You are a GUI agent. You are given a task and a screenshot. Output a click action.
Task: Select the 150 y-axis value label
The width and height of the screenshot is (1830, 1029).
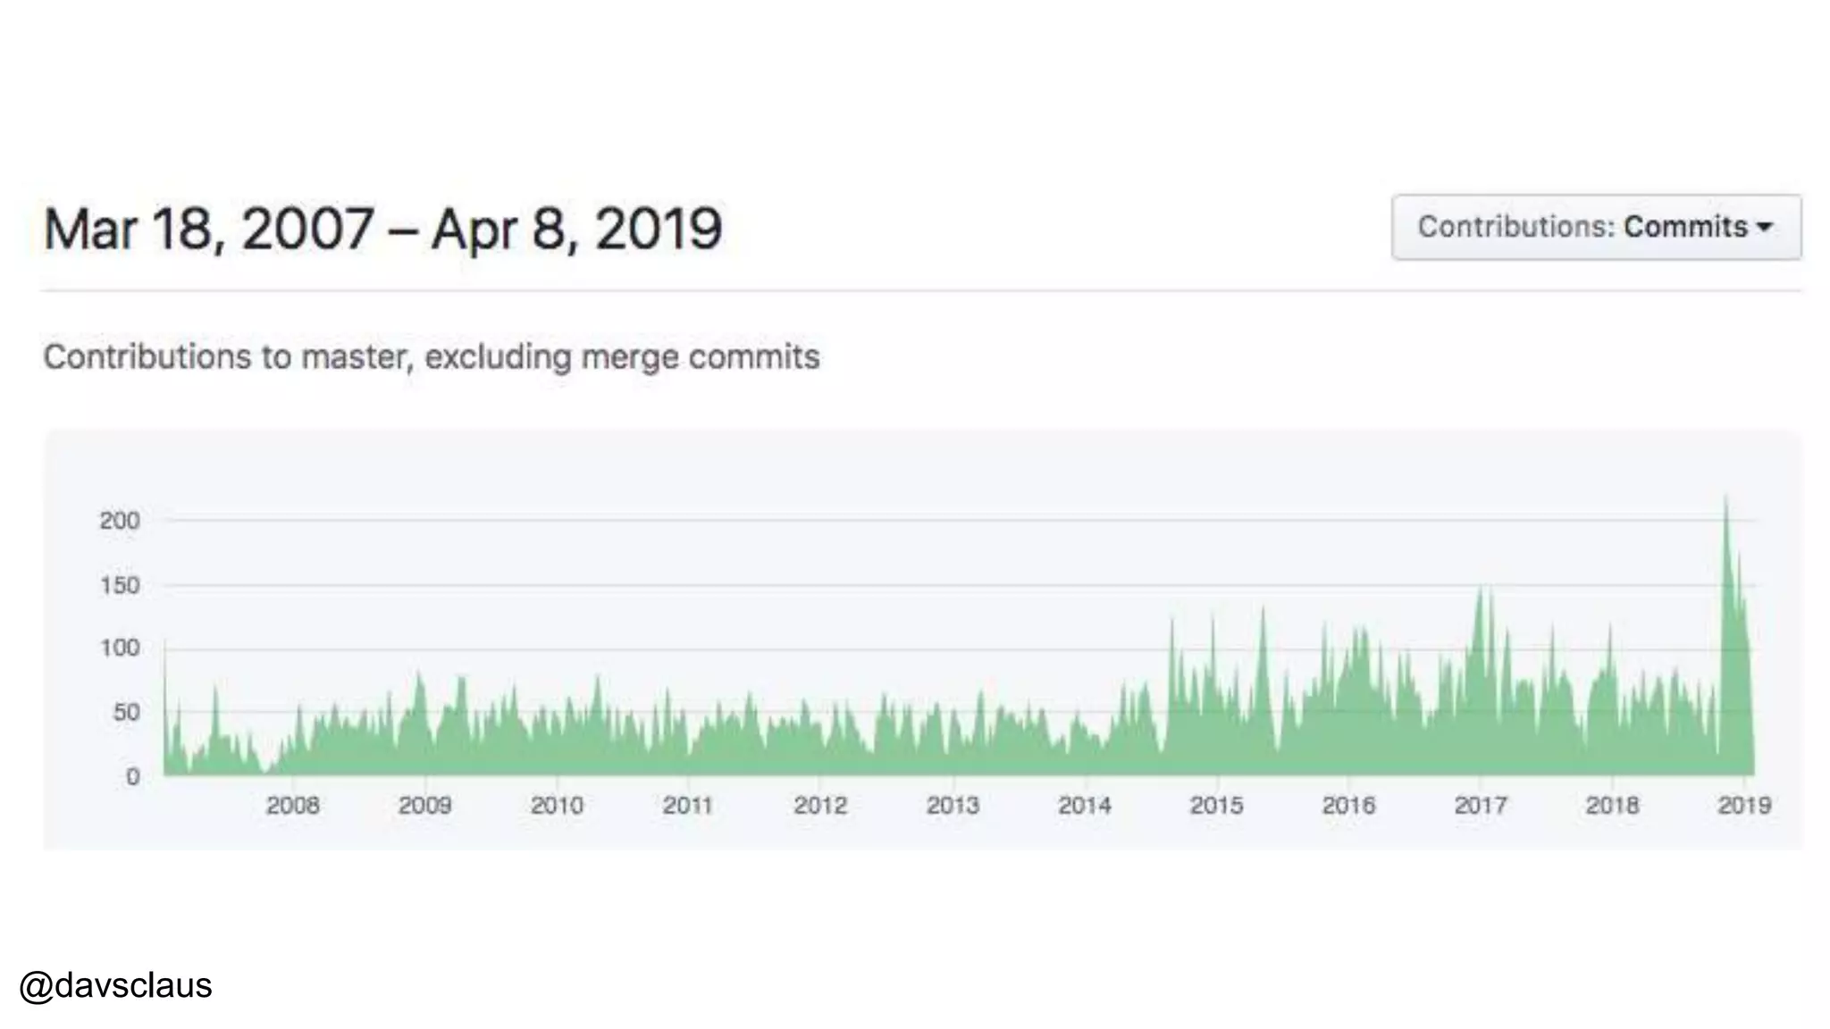(120, 586)
